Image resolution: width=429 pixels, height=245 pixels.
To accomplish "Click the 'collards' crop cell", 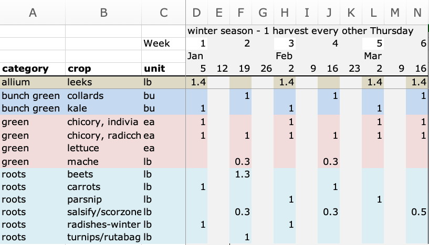I will (103, 96).
